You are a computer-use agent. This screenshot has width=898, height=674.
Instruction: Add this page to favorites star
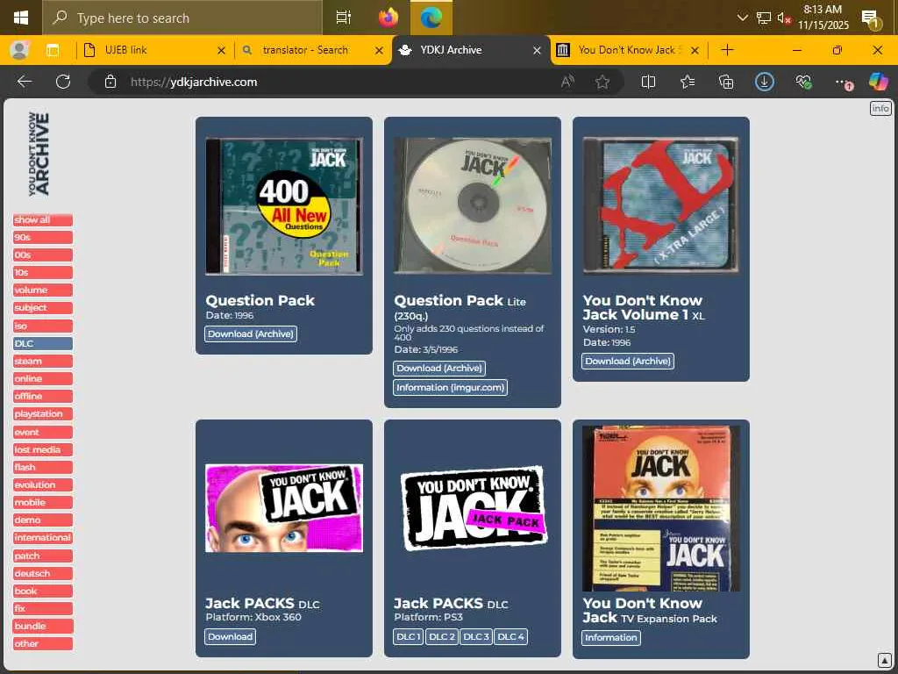(x=602, y=82)
